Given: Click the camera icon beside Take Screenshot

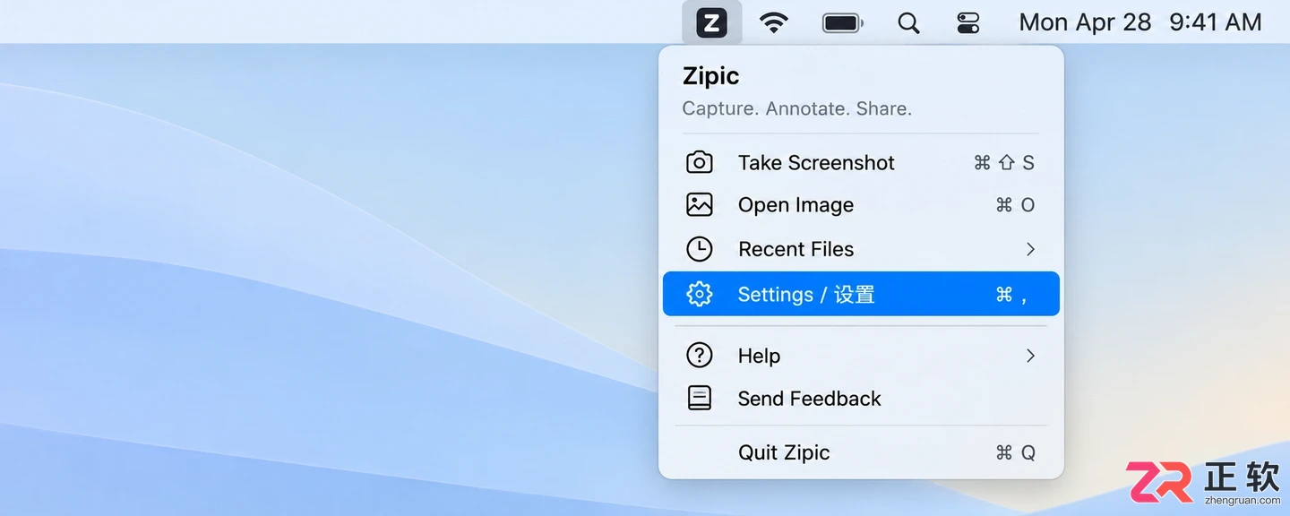Looking at the screenshot, I should pos(700,162).
